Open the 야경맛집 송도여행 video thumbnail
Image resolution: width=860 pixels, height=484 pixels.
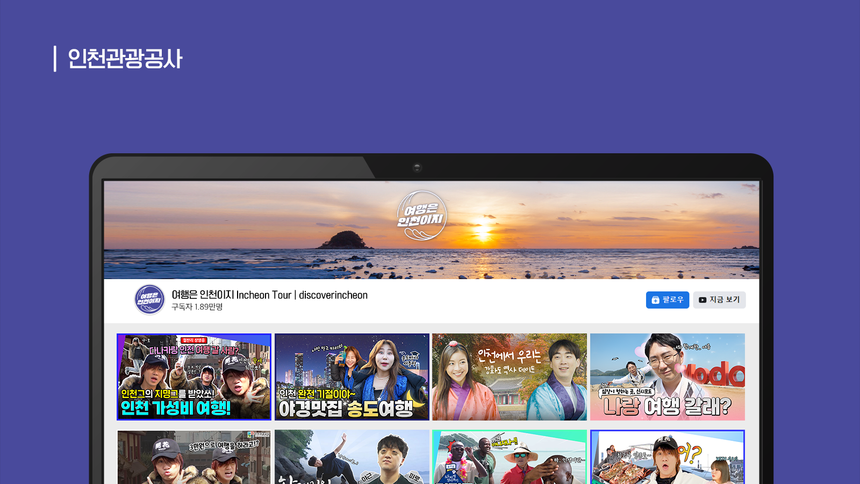point(352,377)
